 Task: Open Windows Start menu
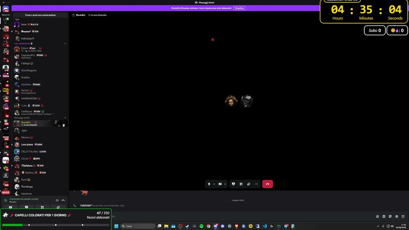[116, 226]
